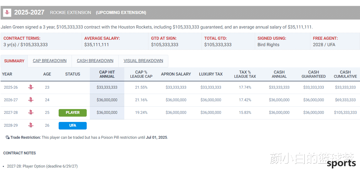Image resolution: width=360 pixels, height=172 pixels.
Task: Click the CAP % LEAGUE CAP column header
Action: pyautogui.click(x=141, y=74)
